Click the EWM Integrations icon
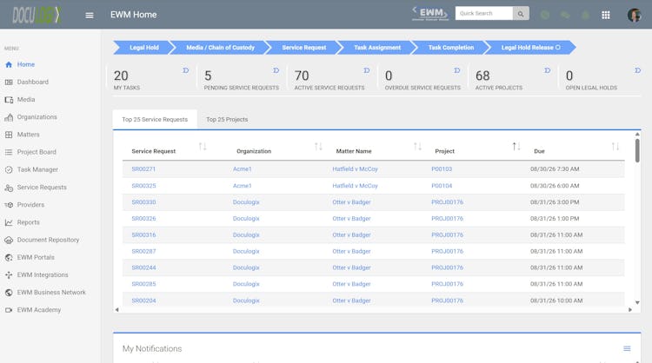 (x=9, y=275)
